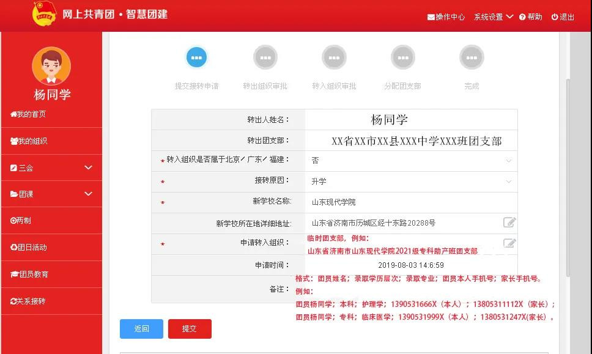Screen dimensions: 592x354
Task: Click 转出团支部 value text
Action: pyautogui.click(x=416, y=141)
